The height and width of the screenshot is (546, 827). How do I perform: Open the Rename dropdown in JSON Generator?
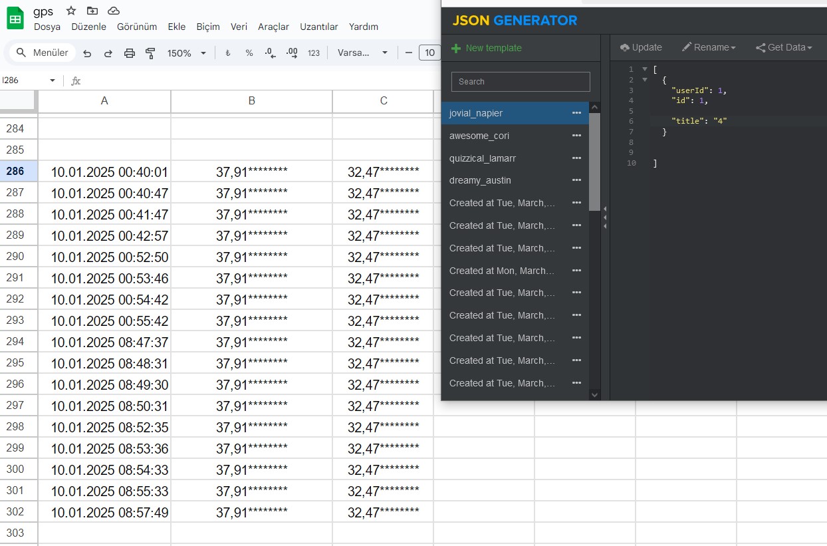click(x=709, y=47)
